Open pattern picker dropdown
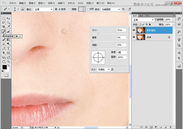The image size is (183, 129). click(x=84, y=9)
